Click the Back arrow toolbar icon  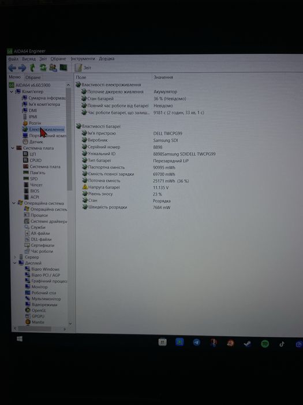pos(12,68)
